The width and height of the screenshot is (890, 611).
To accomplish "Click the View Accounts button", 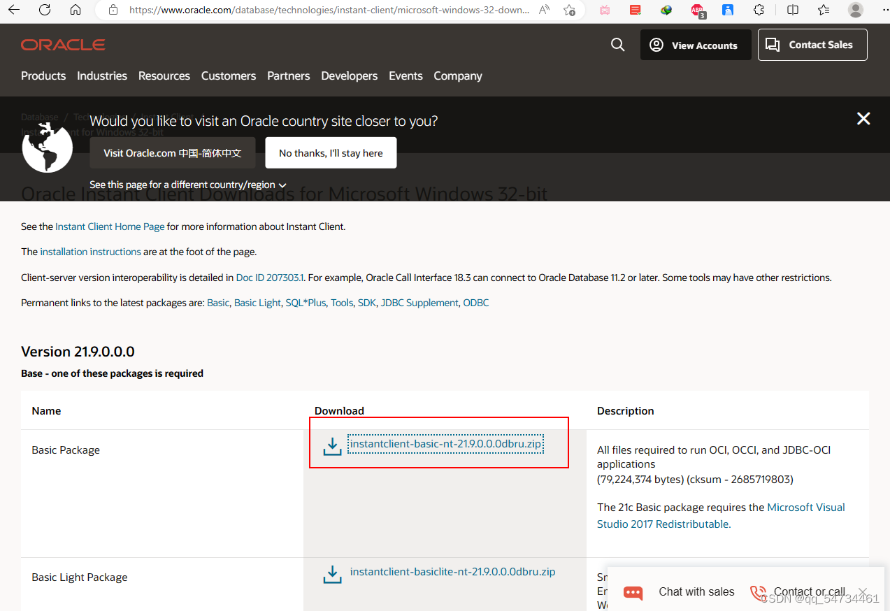I will coord(696,45).
